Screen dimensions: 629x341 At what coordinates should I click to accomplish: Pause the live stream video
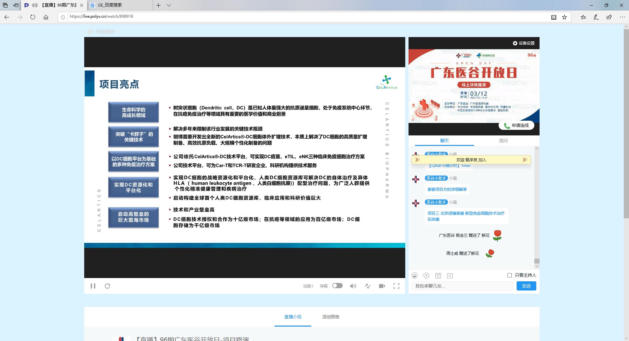[x=93, y=286]
